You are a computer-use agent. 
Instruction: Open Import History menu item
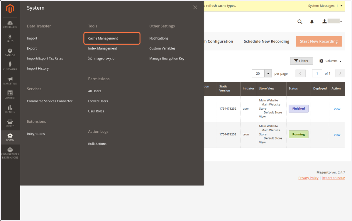pyautogui.click(x=38, y=68)
